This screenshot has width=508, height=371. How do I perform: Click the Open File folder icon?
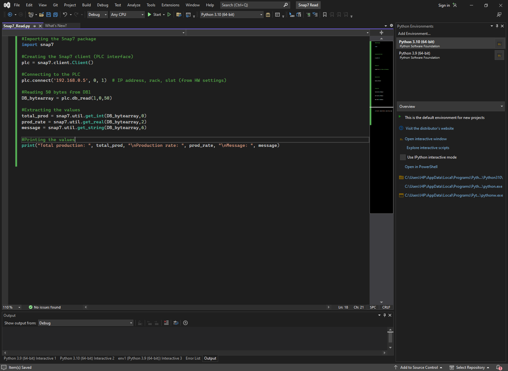click(x=42, y=15)
